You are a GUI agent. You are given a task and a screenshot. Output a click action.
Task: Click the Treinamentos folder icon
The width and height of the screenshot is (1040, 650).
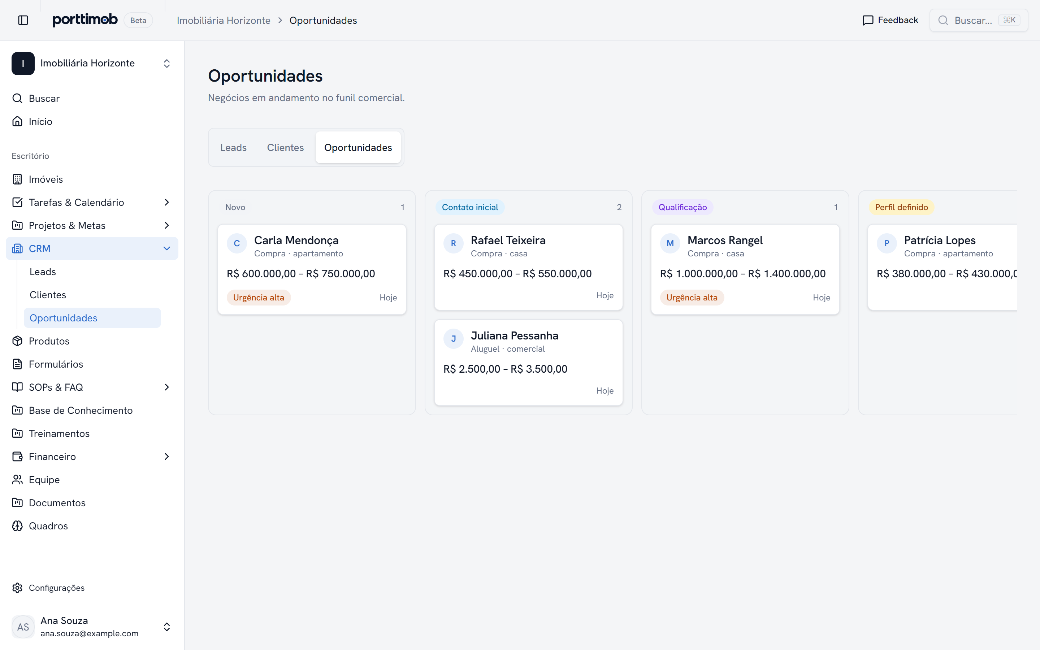coord(17,433)
